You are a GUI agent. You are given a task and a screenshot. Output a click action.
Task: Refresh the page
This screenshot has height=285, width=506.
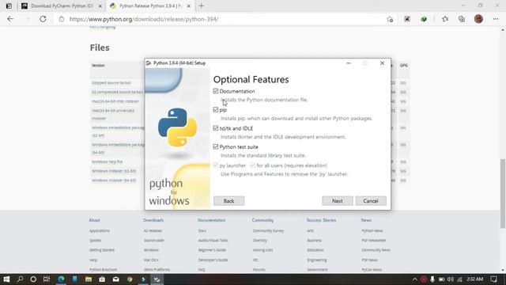(x=43, y=19)
